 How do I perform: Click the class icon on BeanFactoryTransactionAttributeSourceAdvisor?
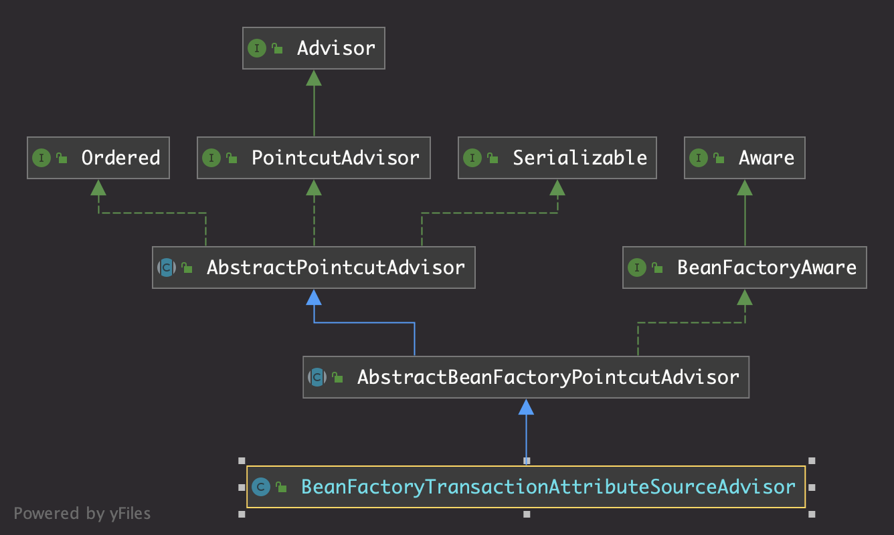(261, 487)
